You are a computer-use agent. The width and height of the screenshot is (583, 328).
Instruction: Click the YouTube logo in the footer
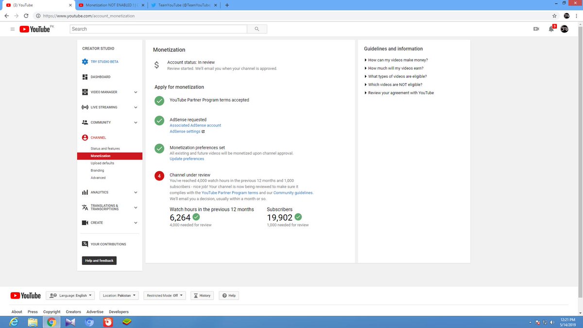pos(26,295)
